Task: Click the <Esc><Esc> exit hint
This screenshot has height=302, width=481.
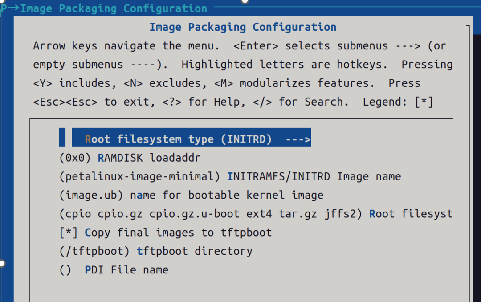Action: point(65,102)
